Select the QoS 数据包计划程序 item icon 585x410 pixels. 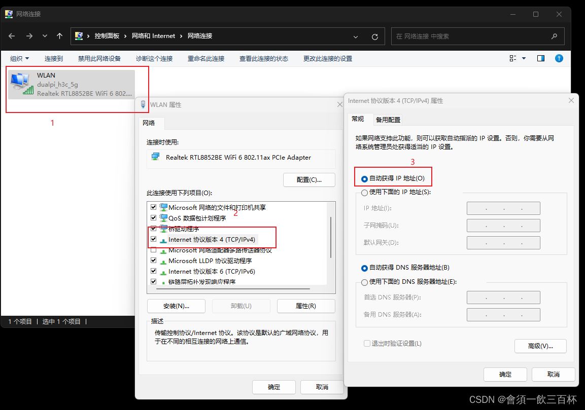(163, 218)
